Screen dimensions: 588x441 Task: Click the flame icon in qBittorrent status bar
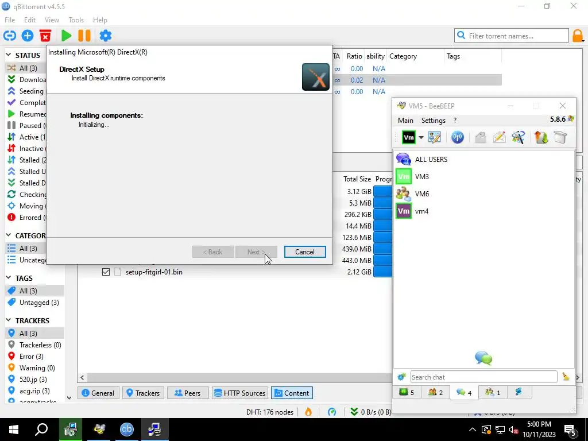pos(308,412)
